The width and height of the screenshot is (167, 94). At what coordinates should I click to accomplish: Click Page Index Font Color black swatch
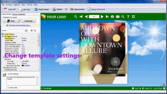click(23, 66)
